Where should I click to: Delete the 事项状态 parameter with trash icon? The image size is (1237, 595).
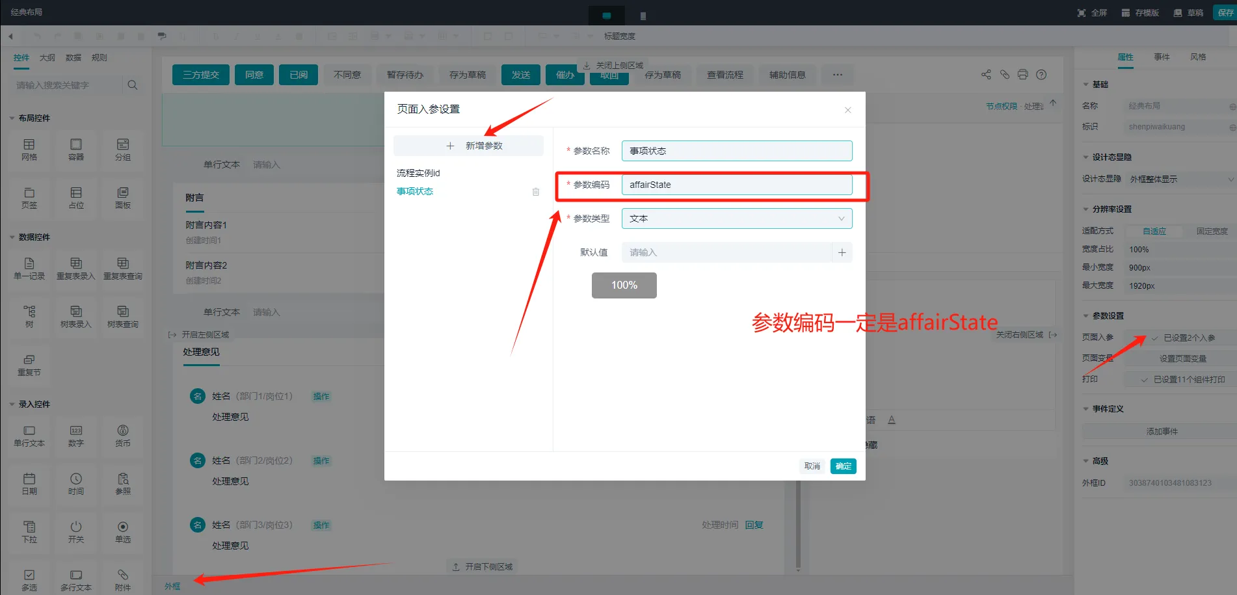click(535, 192)
